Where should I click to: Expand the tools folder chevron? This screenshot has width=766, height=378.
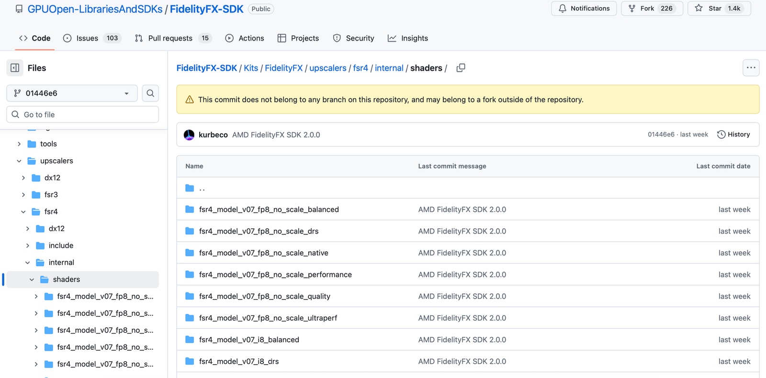(19, 144)
